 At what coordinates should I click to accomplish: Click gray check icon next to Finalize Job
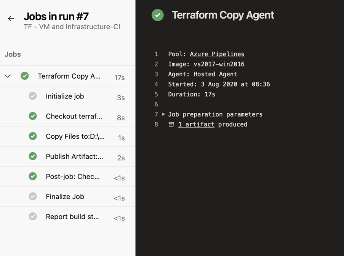pyautogui.click(x=33, y=196)
